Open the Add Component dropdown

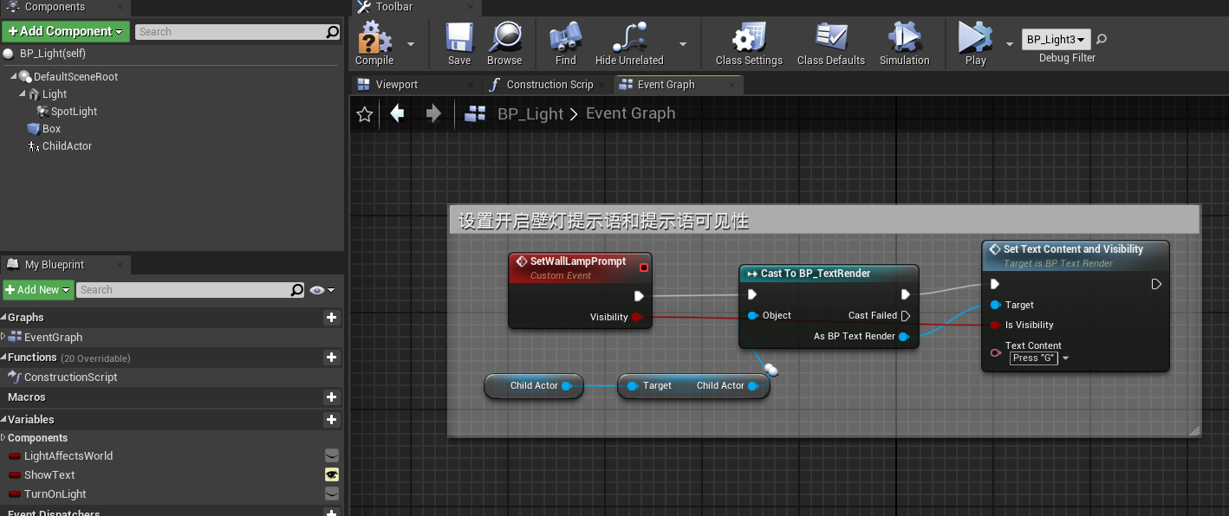66,32
